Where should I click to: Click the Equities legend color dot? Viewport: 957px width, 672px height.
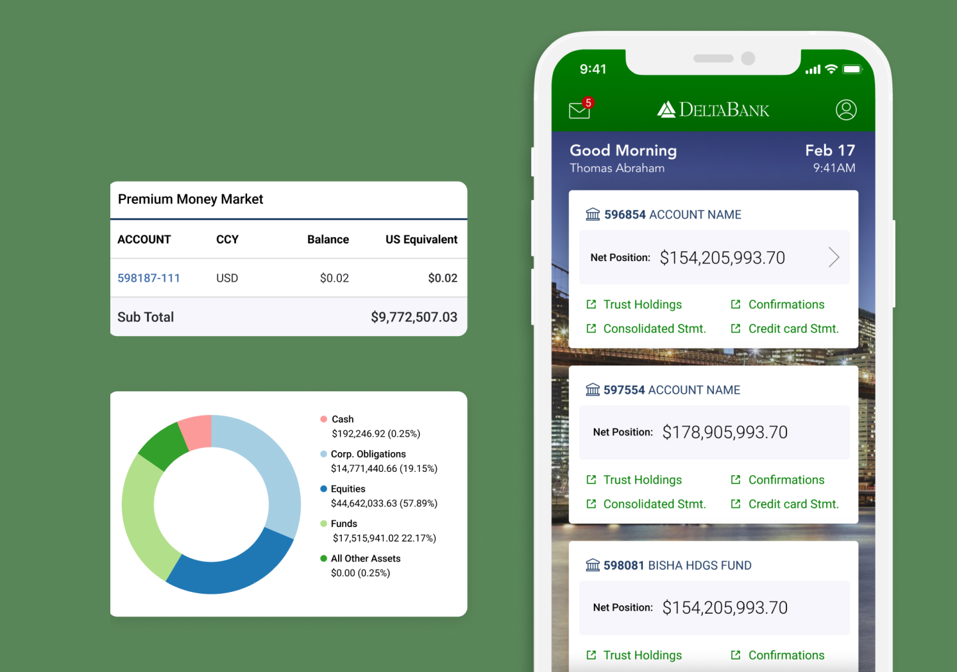click(x=324, y=489)
